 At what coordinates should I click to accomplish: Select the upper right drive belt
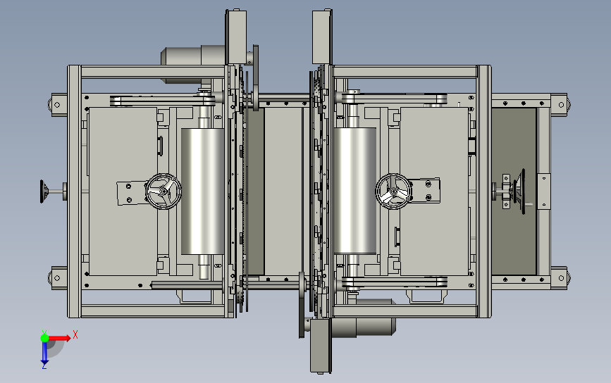(x=395, y=99)
